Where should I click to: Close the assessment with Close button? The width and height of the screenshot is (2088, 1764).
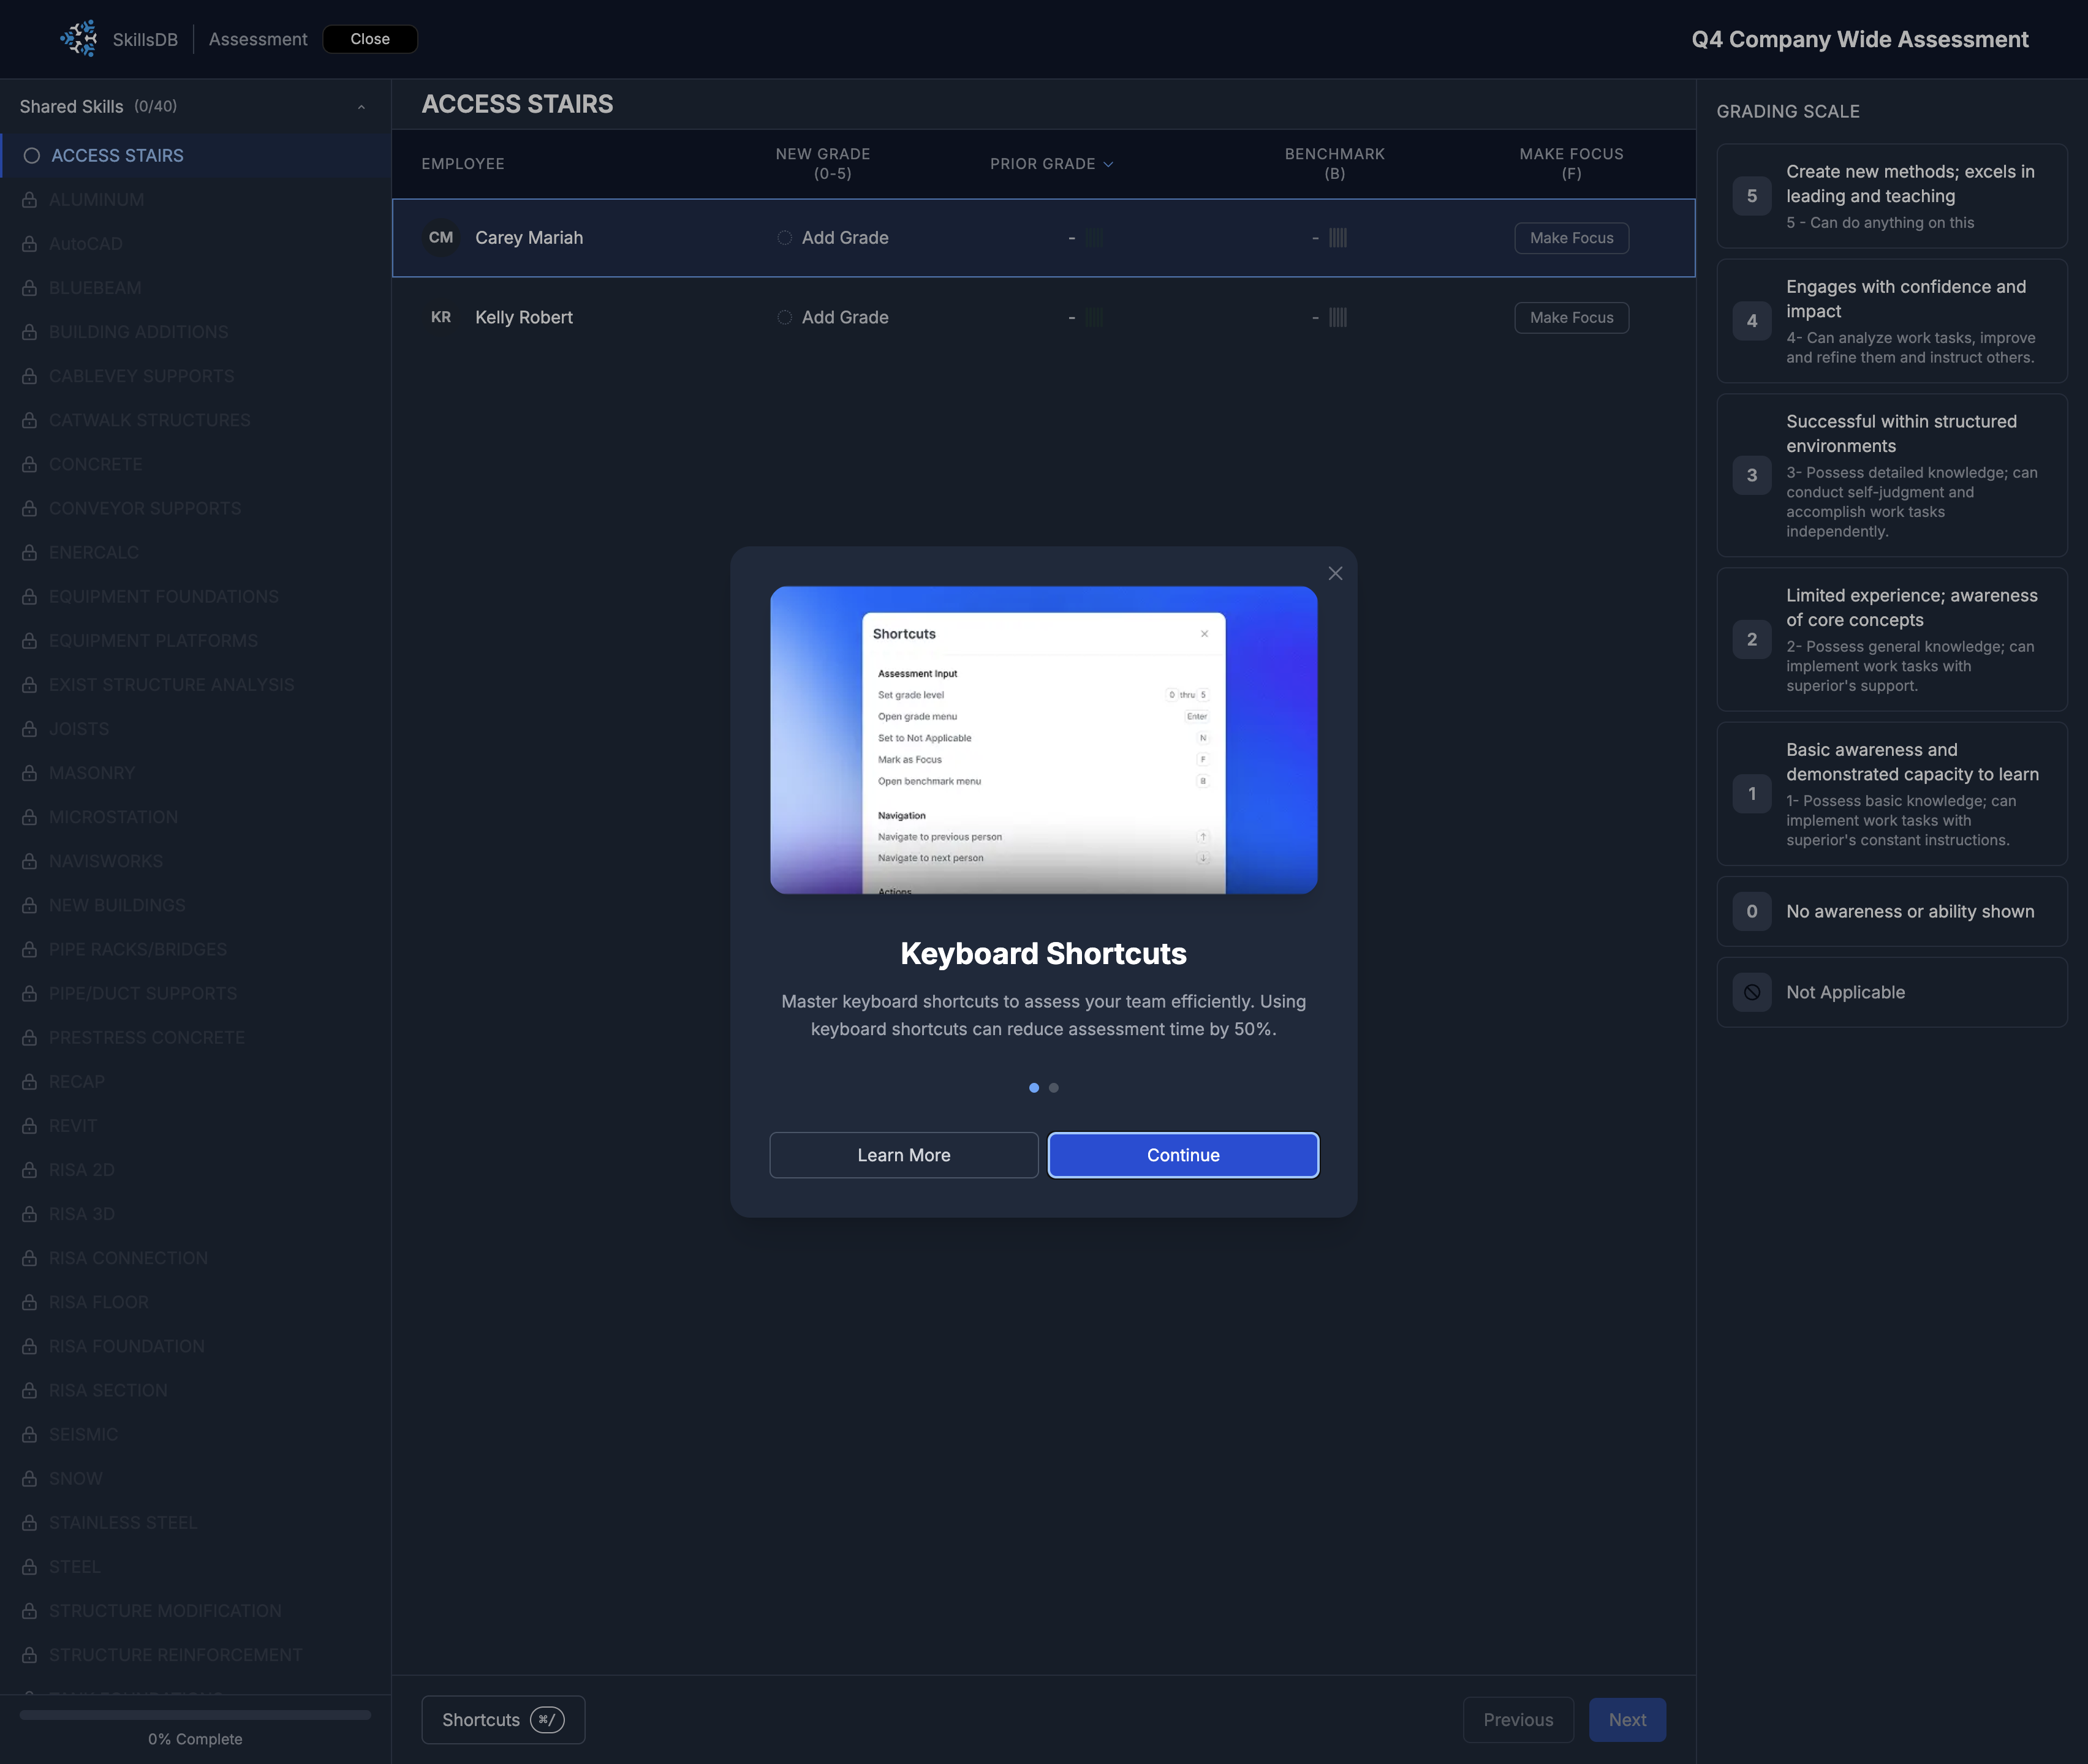pos(370,39)
